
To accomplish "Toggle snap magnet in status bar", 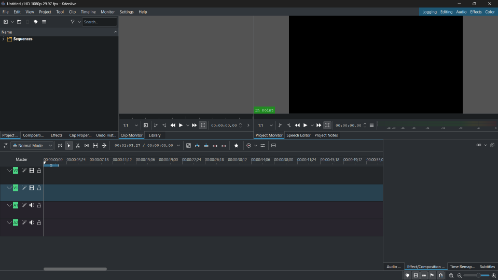I will point(440,275).
